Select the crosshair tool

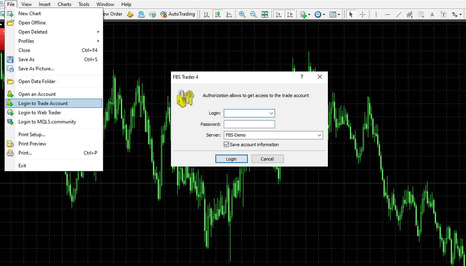click(x=363, y=14)
